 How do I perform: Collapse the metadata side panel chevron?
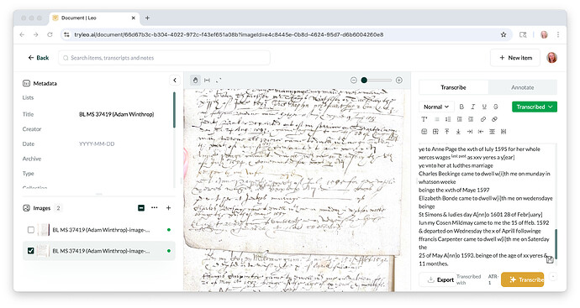tap(175, 80)
